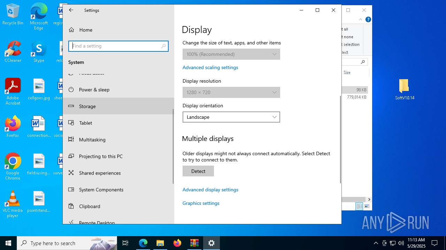Select the Tablet sidebar item
Screen dimensions: 446x250
(85, 123)
